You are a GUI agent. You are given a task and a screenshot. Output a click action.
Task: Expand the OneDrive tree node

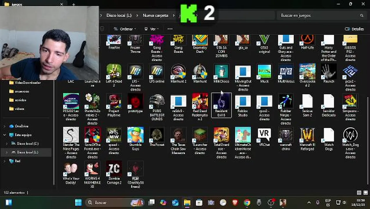(x=4, y=126)
